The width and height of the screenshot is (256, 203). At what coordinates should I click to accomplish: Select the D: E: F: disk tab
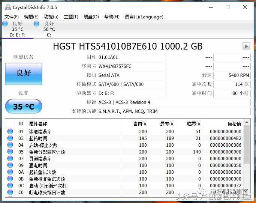(17, 29)
